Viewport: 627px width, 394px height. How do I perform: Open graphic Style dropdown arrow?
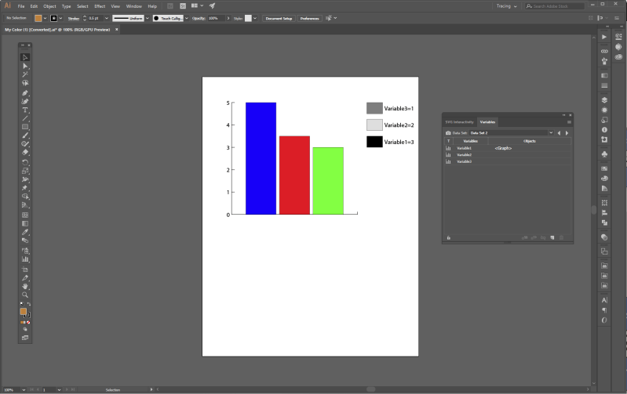pos(255,18)
